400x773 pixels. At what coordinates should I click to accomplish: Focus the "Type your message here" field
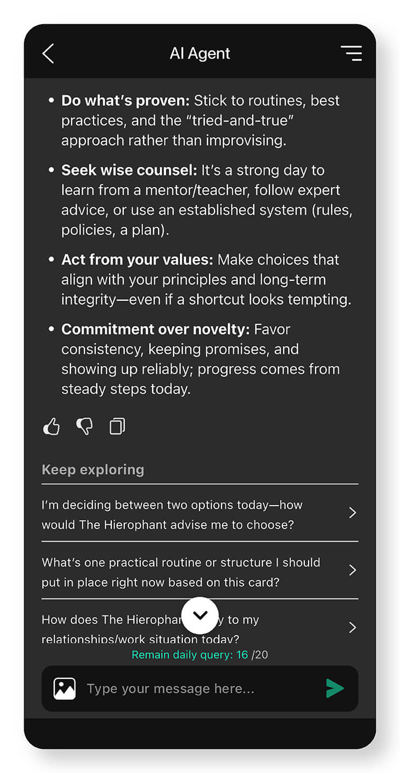(x=199, y=689)
